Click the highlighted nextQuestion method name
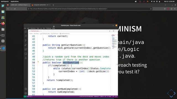 [71, 62]
